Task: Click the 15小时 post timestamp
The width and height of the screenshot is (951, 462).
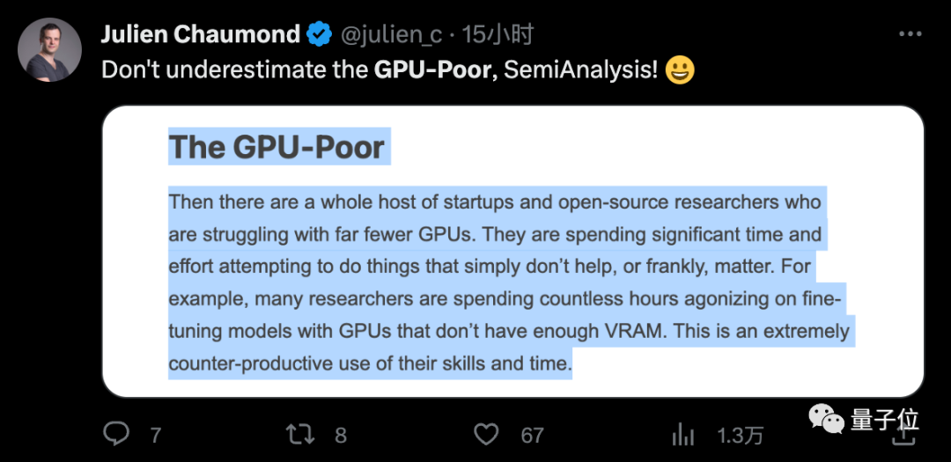Action: (498, 34)
